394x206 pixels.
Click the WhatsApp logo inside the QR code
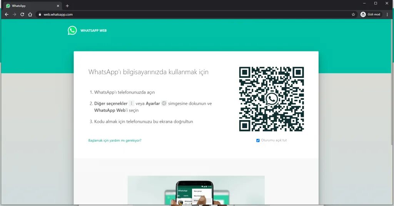point(272,99)
